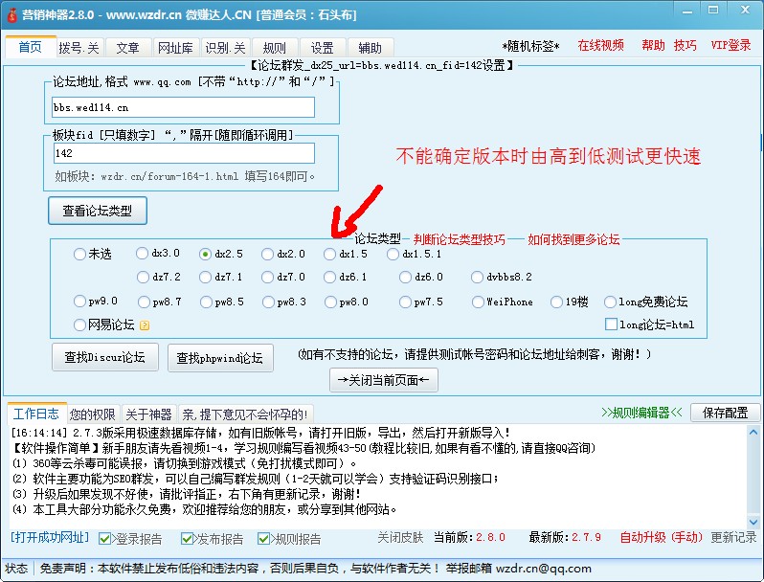Click the *随机标签* link

pos(530,46)
